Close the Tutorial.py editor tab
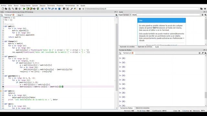Screen dimensions: 207x116 tap(13, 15)
